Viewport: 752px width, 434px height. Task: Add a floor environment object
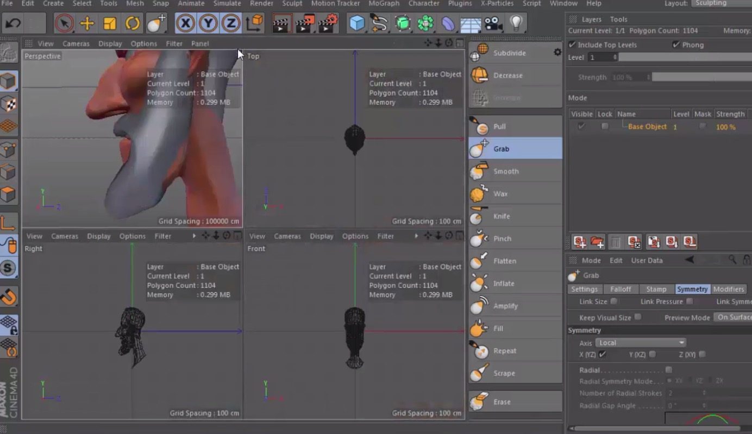469,24
